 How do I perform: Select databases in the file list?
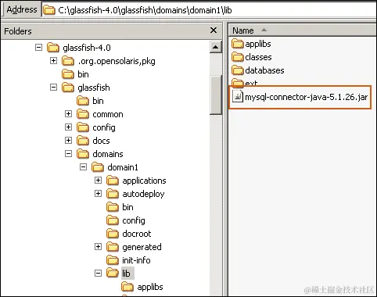(264, 70)
